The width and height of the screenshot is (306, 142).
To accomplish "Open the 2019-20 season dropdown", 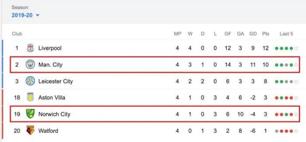I will coord(25,15).
